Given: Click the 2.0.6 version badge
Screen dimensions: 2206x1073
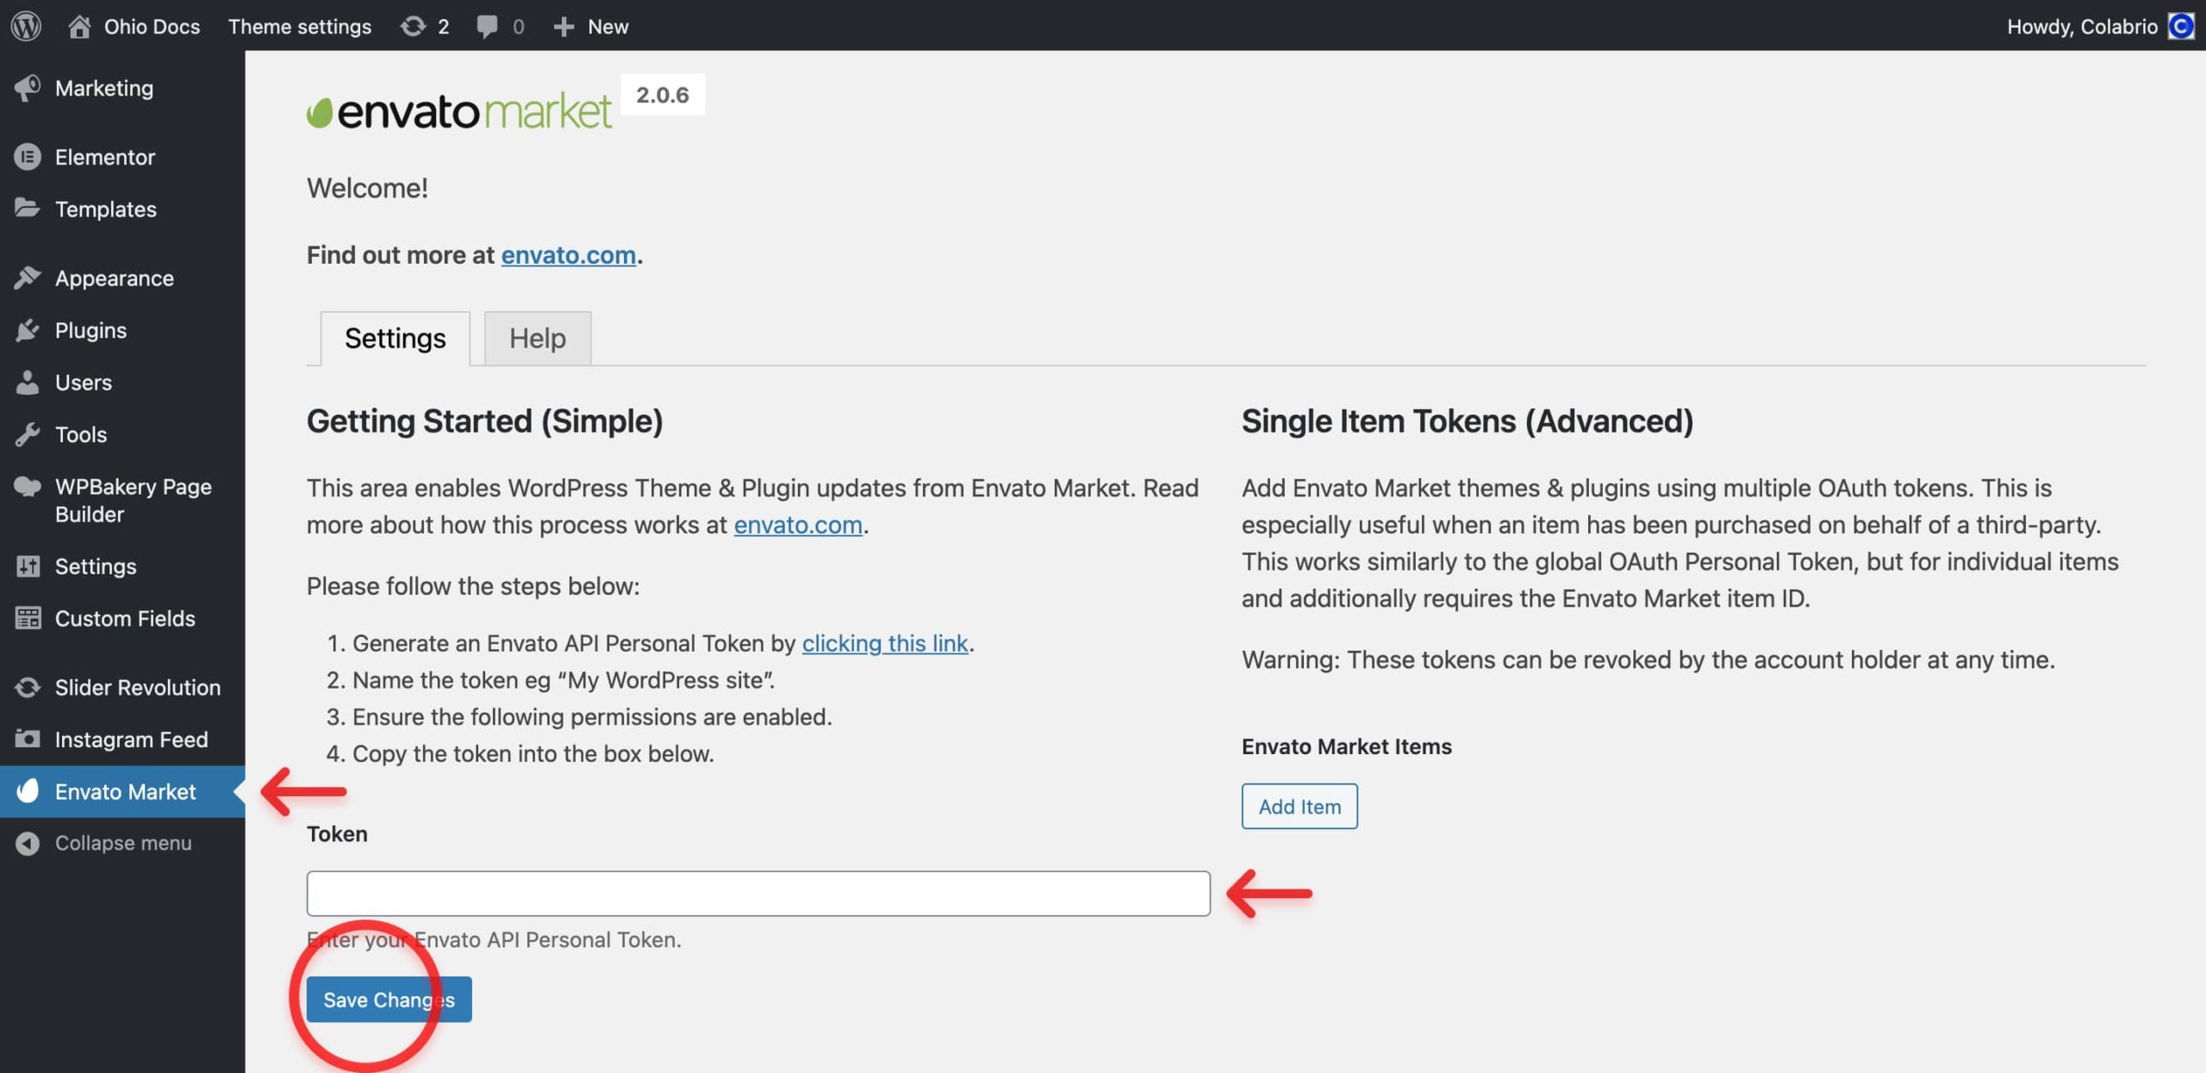Looking at the screenshot, I should [663, 94].
